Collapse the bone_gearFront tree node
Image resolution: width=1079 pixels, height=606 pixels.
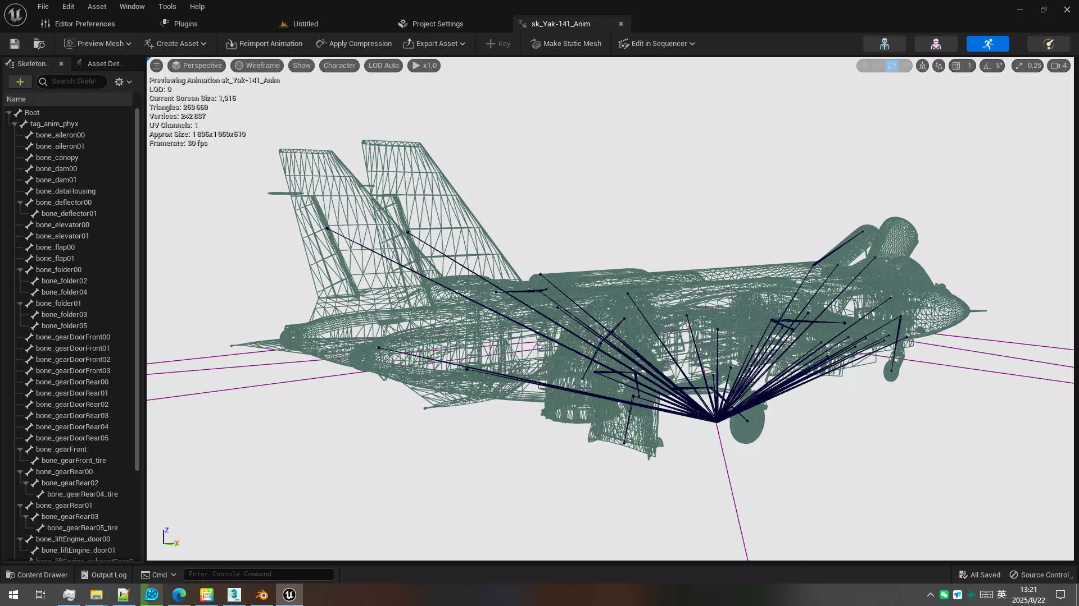pos(20,449)
